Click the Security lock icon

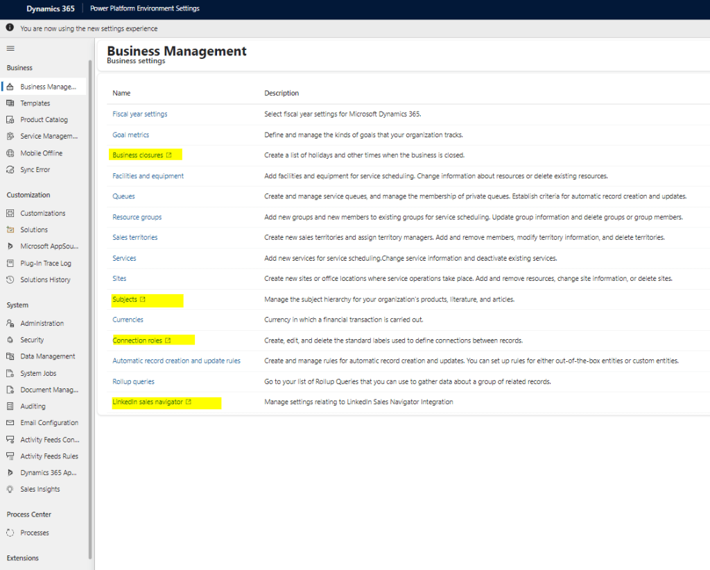(x=10, y=340)
